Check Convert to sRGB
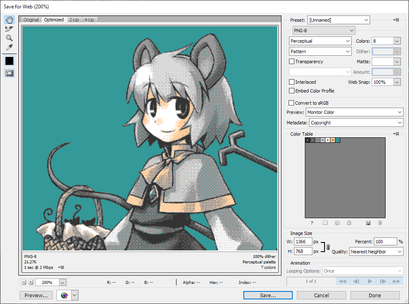The width and height of the screenshot is (409, 304). click(x=291, y=103)
